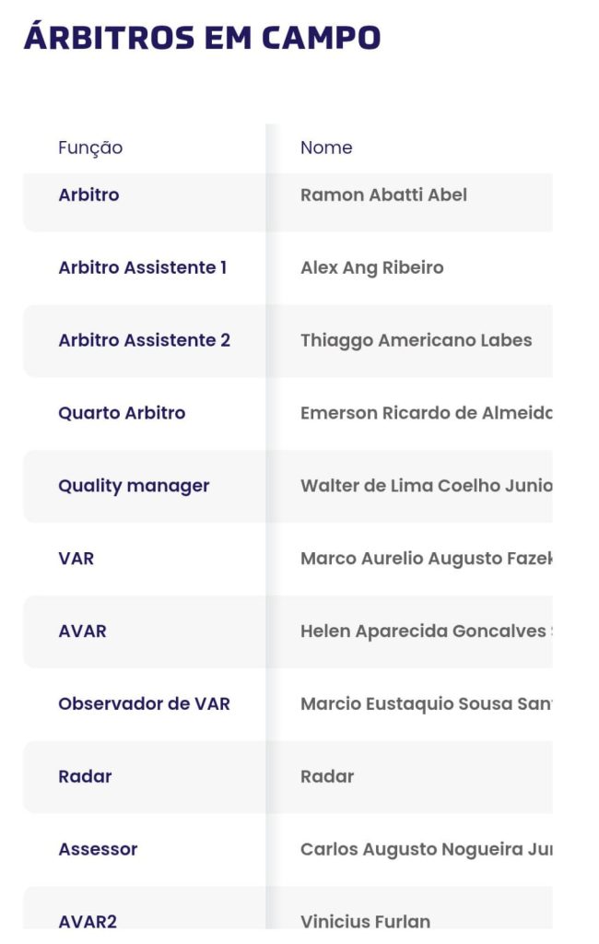
Task: Click the name Marco Aurelio Augusto
Action: pos(426,559)
